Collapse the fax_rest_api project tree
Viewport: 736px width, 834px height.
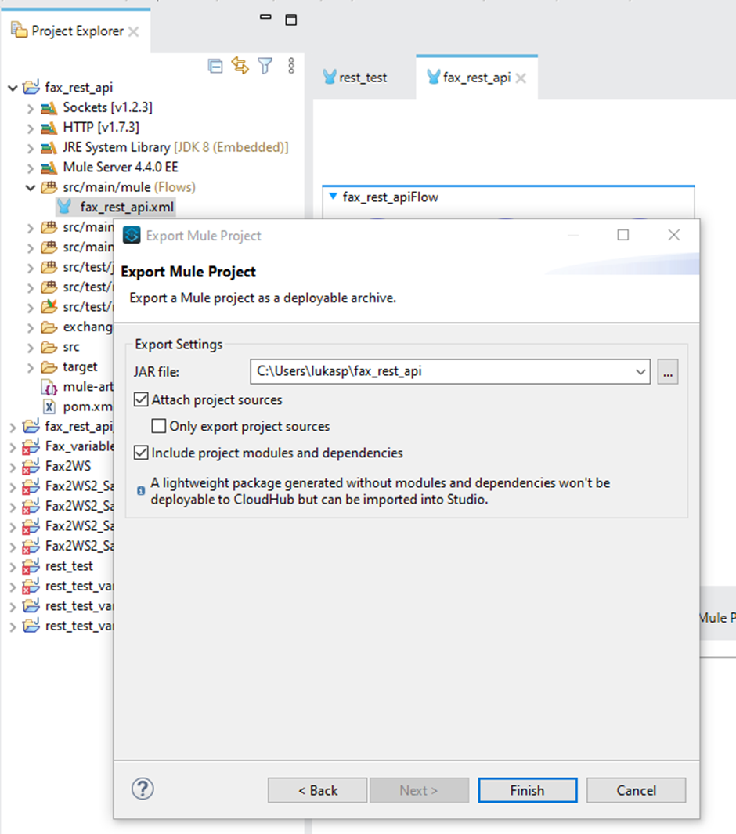[x=13, y=88]
